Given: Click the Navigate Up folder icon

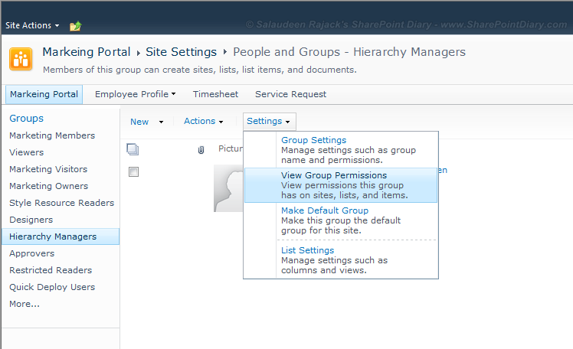Looking at the screenshot, I should click(x=75, y=26).
